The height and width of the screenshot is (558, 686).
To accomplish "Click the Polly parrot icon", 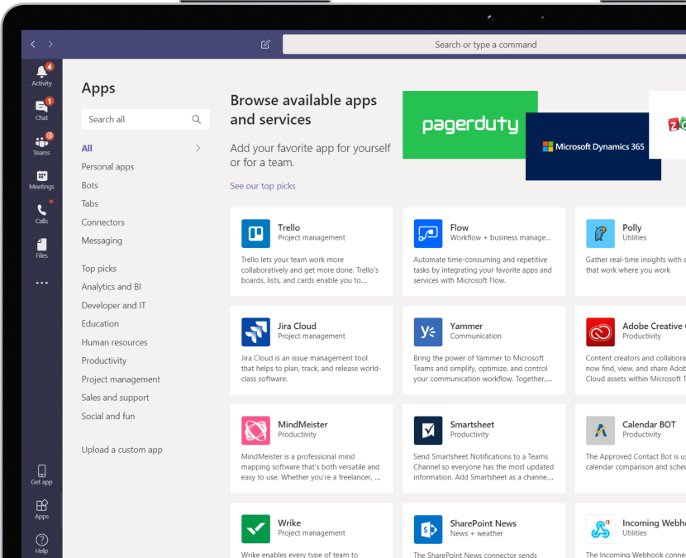I will tap(600, 233).
